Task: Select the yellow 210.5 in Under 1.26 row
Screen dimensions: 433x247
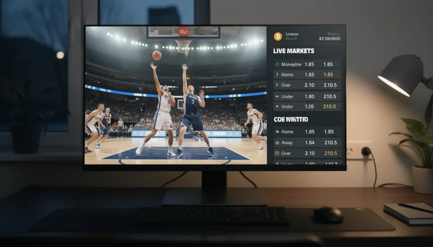Action: (330, 106)
